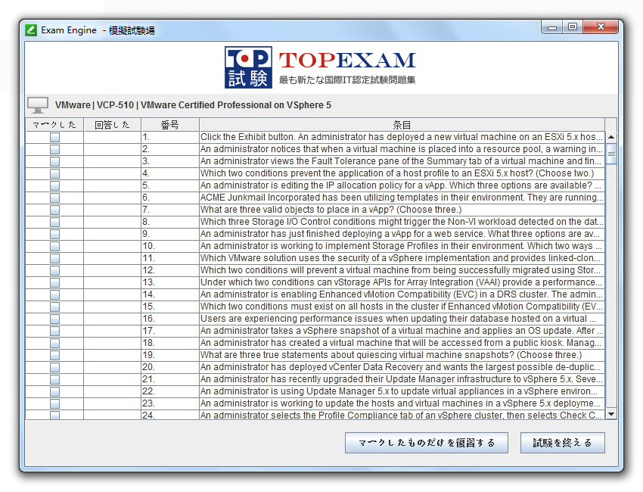Click the 試験を終える button
The image size is (643, 492).
click(563, 443)
